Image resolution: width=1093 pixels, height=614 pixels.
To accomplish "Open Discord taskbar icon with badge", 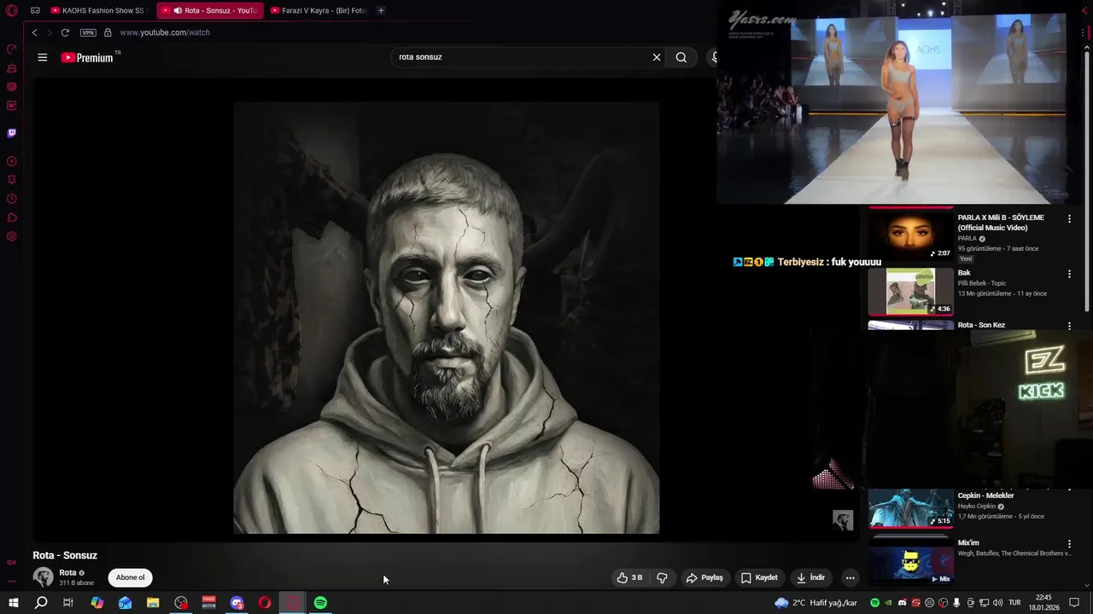I will [x=237, y=603].
